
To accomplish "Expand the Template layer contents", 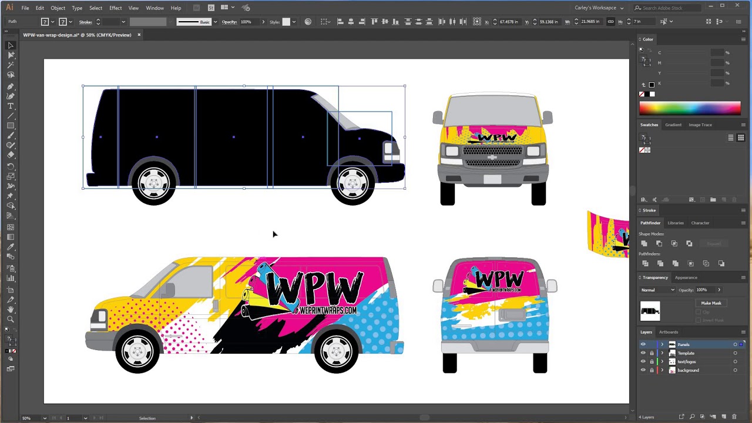I will point(662,353).
